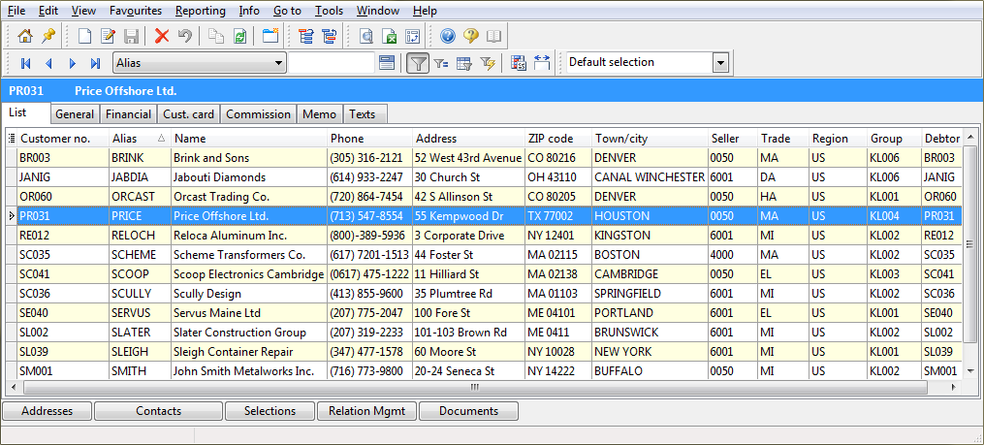Open the Alias search field dropdown
The height and width of the screenshot is (445, 984).
(x=279, y=63)
